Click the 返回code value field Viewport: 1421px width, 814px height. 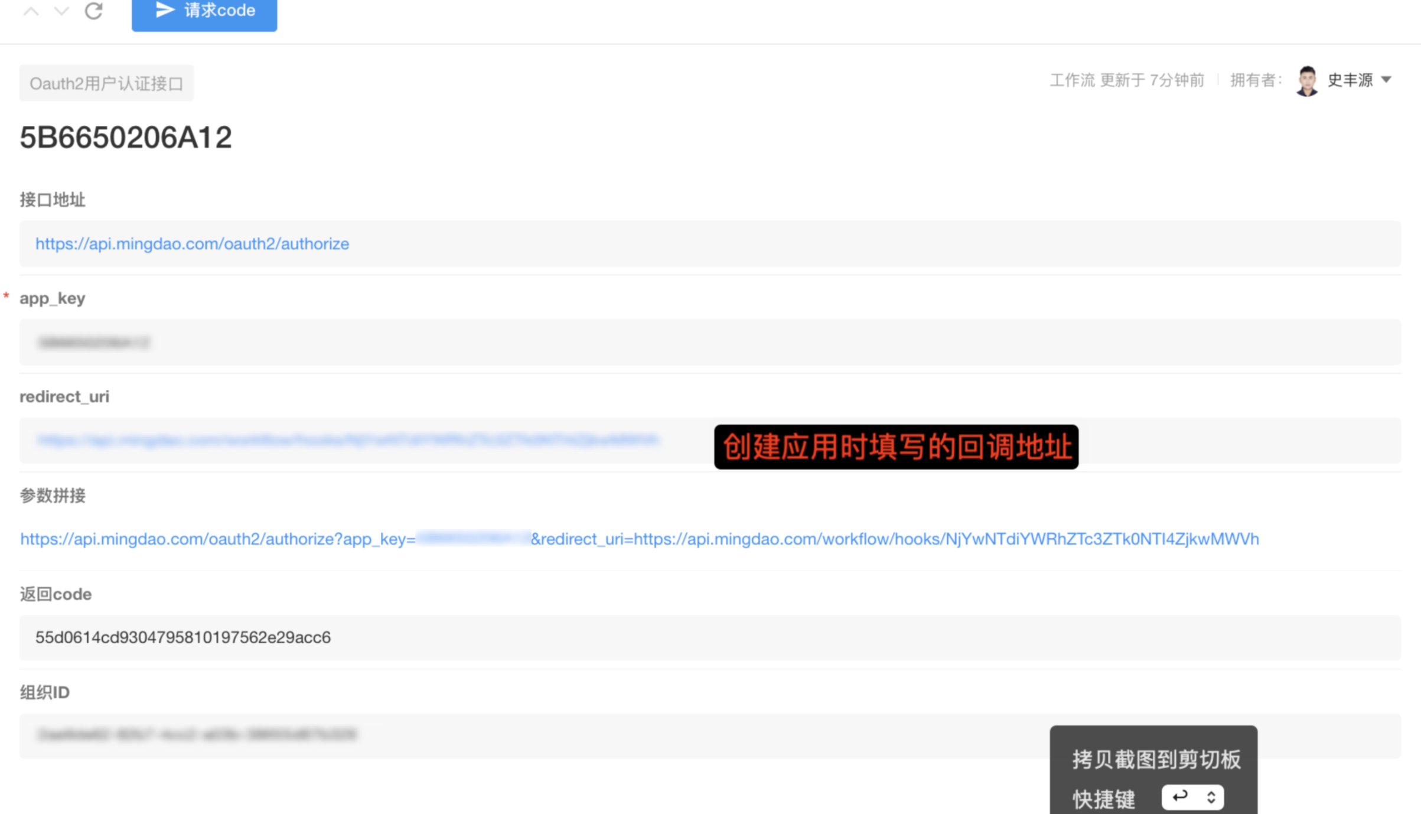tap(709, 637)
